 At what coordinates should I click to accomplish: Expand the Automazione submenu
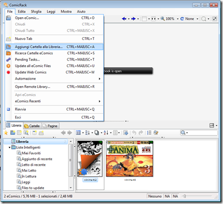54,78
